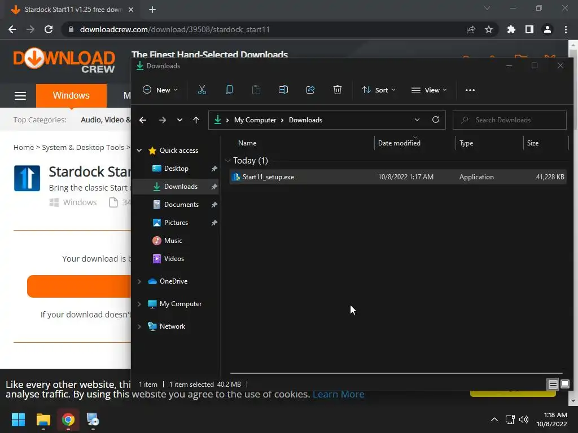
Task: Open recent locations dropdown arrow
Action: (179, 120)
